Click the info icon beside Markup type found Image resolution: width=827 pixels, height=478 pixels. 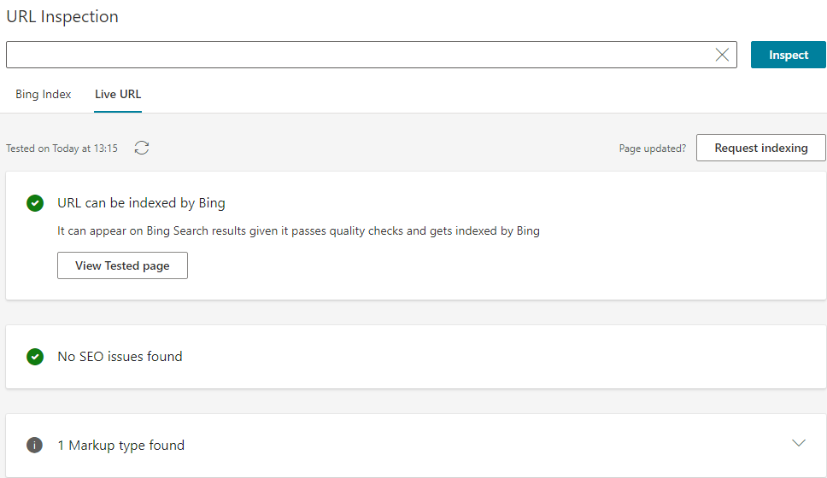point(34,446)
